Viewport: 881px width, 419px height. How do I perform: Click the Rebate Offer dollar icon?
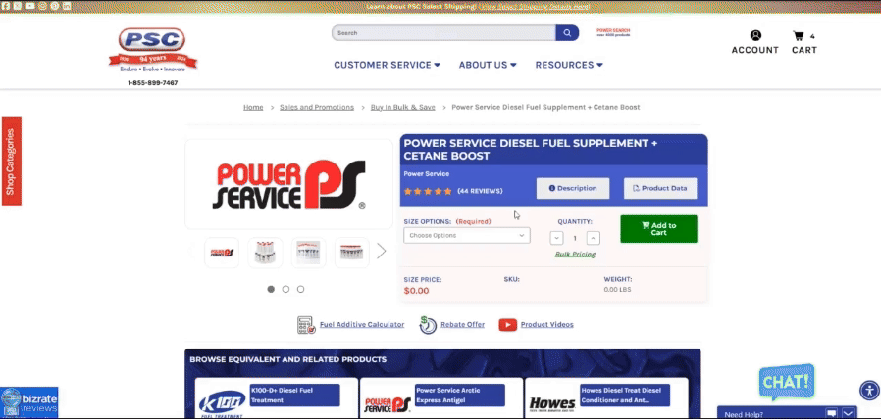tap(428, 325)
